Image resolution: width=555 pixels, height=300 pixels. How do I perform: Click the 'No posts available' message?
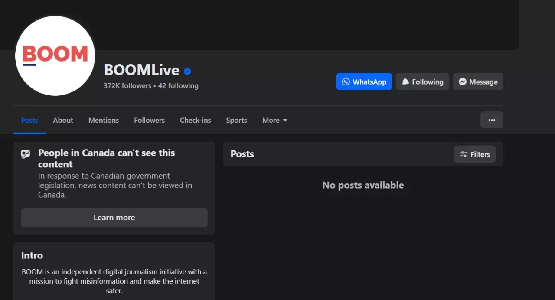(x=363, y=185)
